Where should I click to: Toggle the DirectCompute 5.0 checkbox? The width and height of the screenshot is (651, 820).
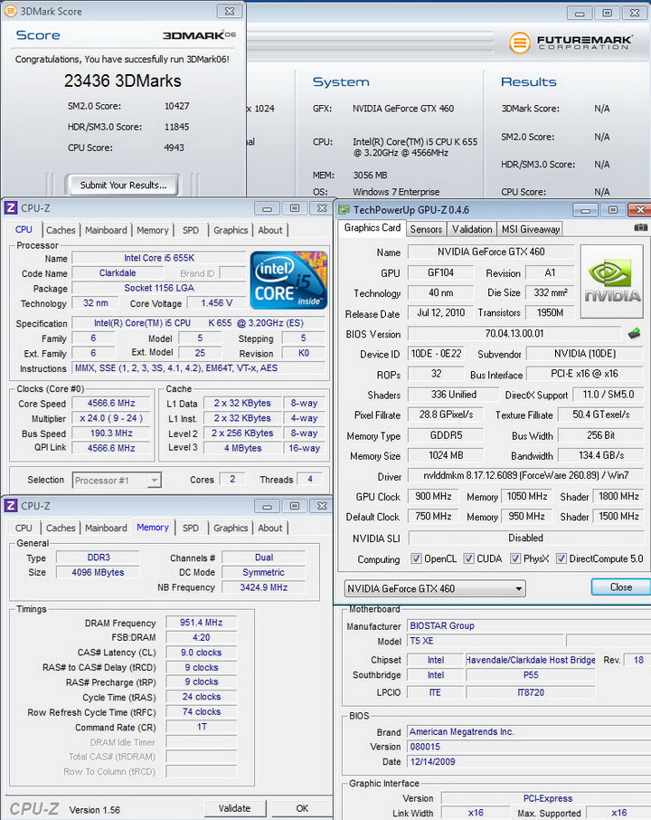[x=561, y=558]
